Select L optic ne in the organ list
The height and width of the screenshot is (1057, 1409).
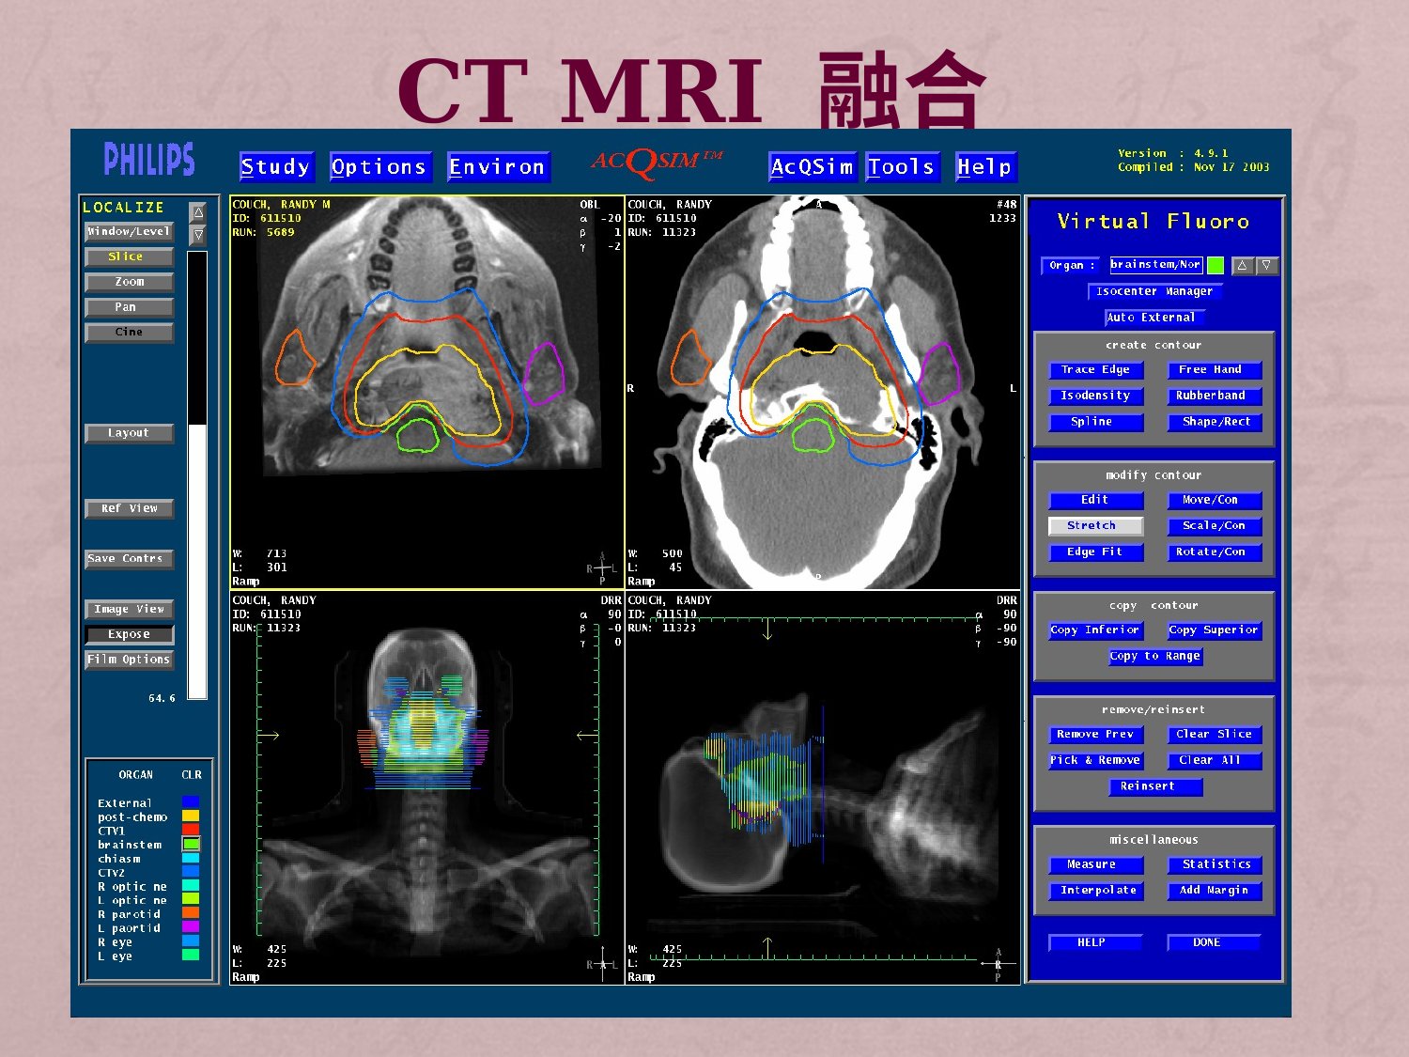(132, 900)
